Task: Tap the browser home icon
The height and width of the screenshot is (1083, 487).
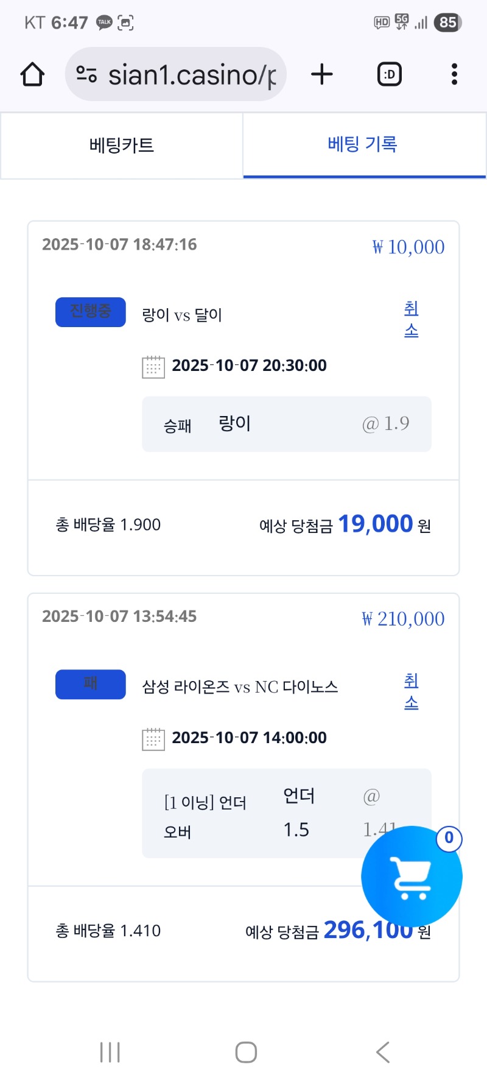Action: [x=32, y=75]
